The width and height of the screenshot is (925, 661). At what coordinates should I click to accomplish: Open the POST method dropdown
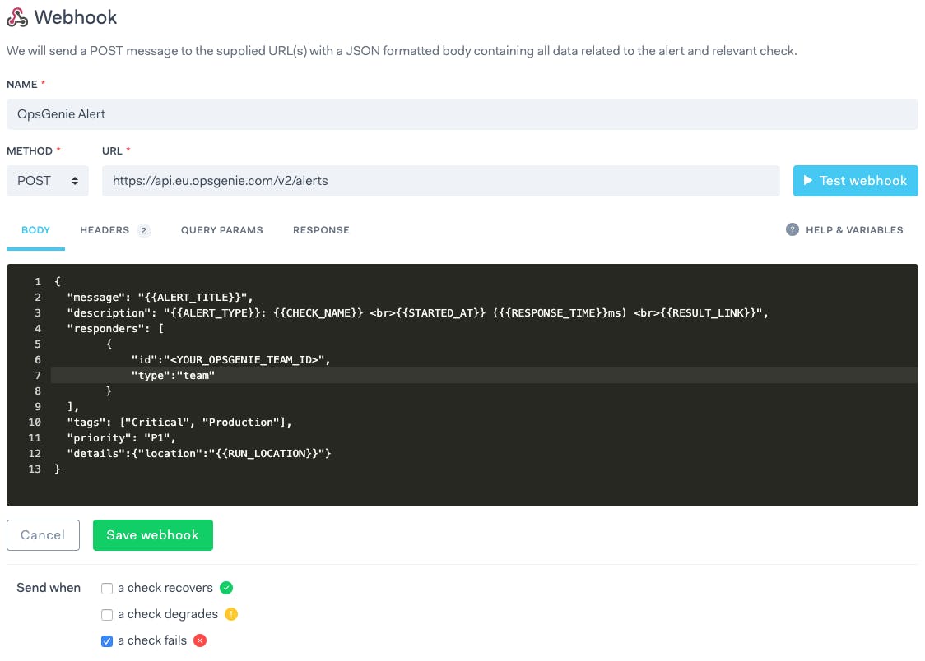(x=47, y=181)
